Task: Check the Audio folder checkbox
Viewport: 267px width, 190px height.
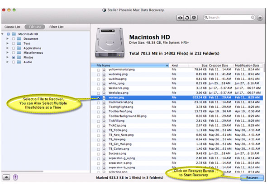Action: pos(14,62)
